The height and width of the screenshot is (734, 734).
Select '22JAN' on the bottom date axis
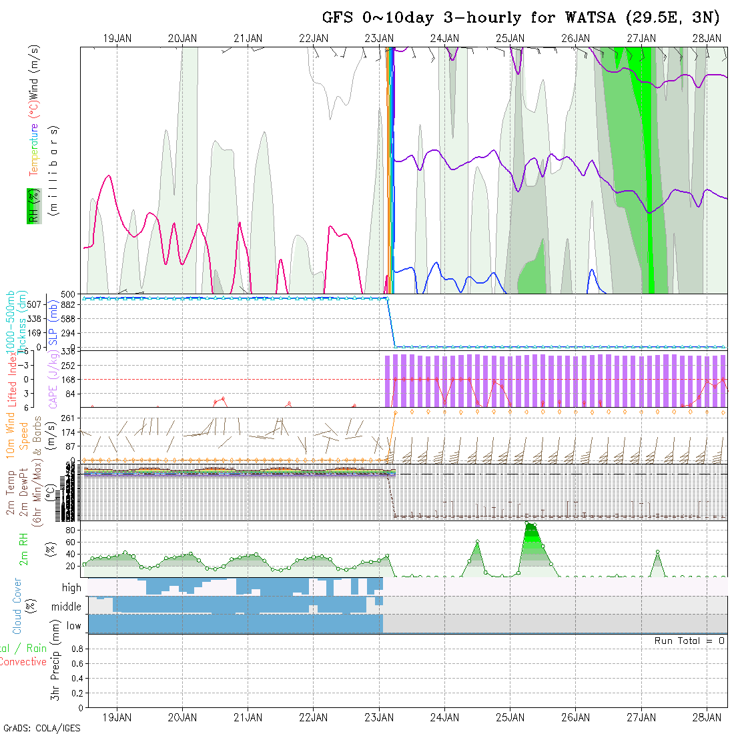point(314,717)
